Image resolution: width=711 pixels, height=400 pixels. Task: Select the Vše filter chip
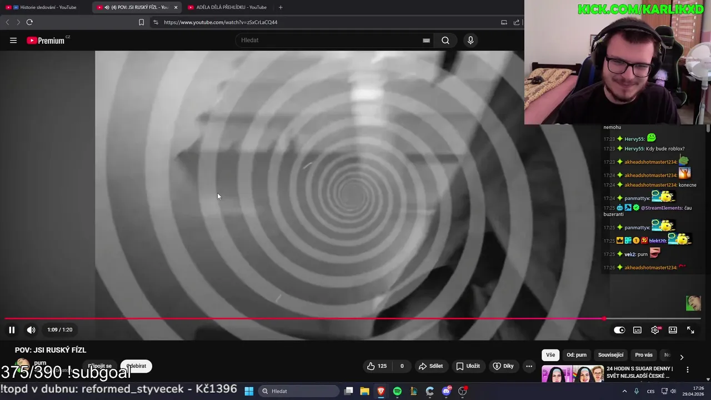(x=550, y=355)
